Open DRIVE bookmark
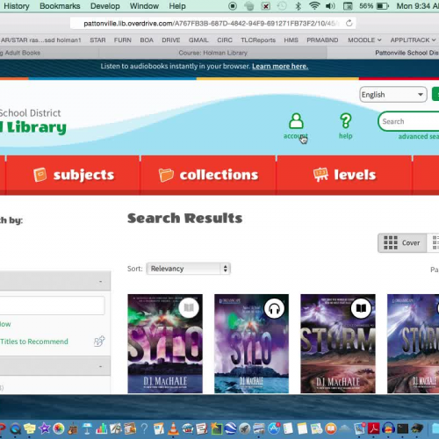The height and width of the screenshot is (439, 439). pyautogui.click(x=171, y=40)
